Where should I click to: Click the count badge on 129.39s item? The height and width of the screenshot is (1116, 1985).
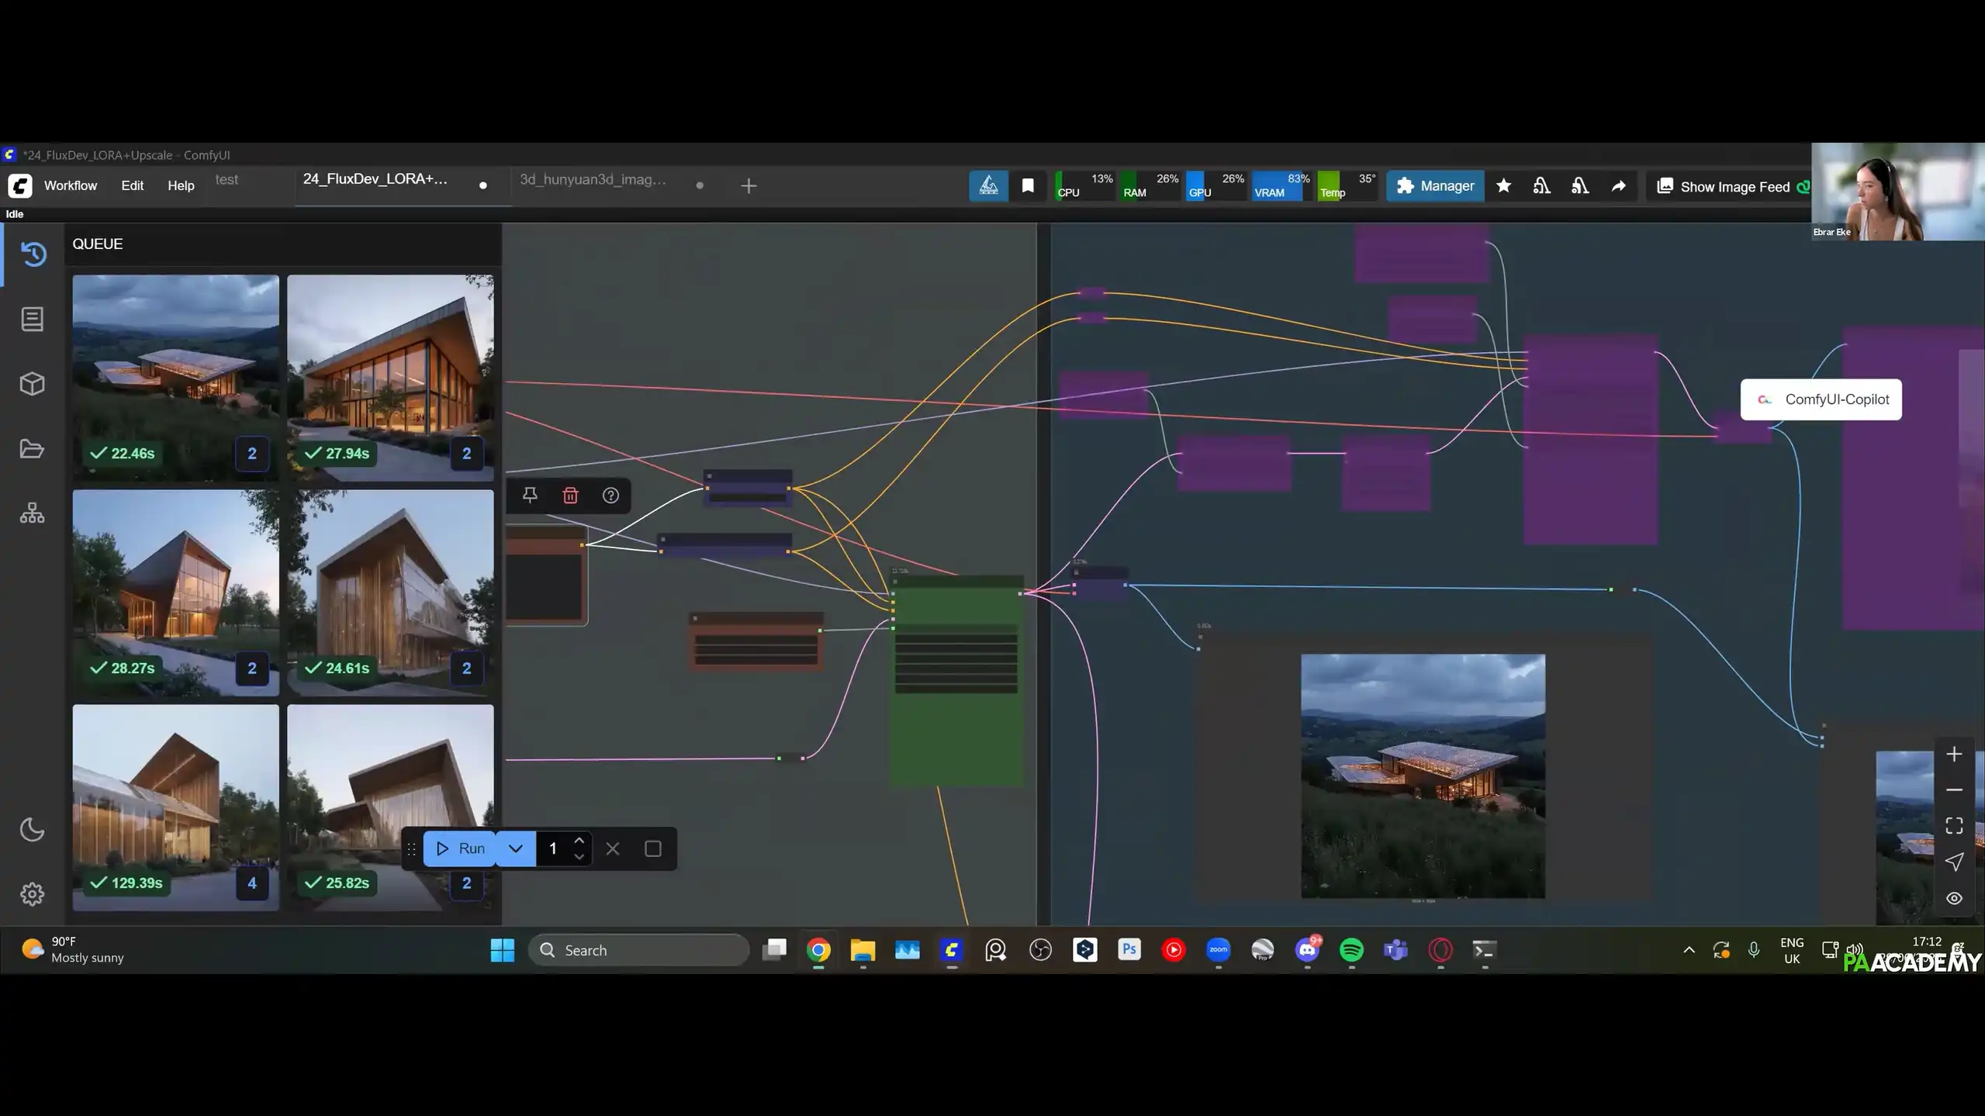click(x=252, y=883)
